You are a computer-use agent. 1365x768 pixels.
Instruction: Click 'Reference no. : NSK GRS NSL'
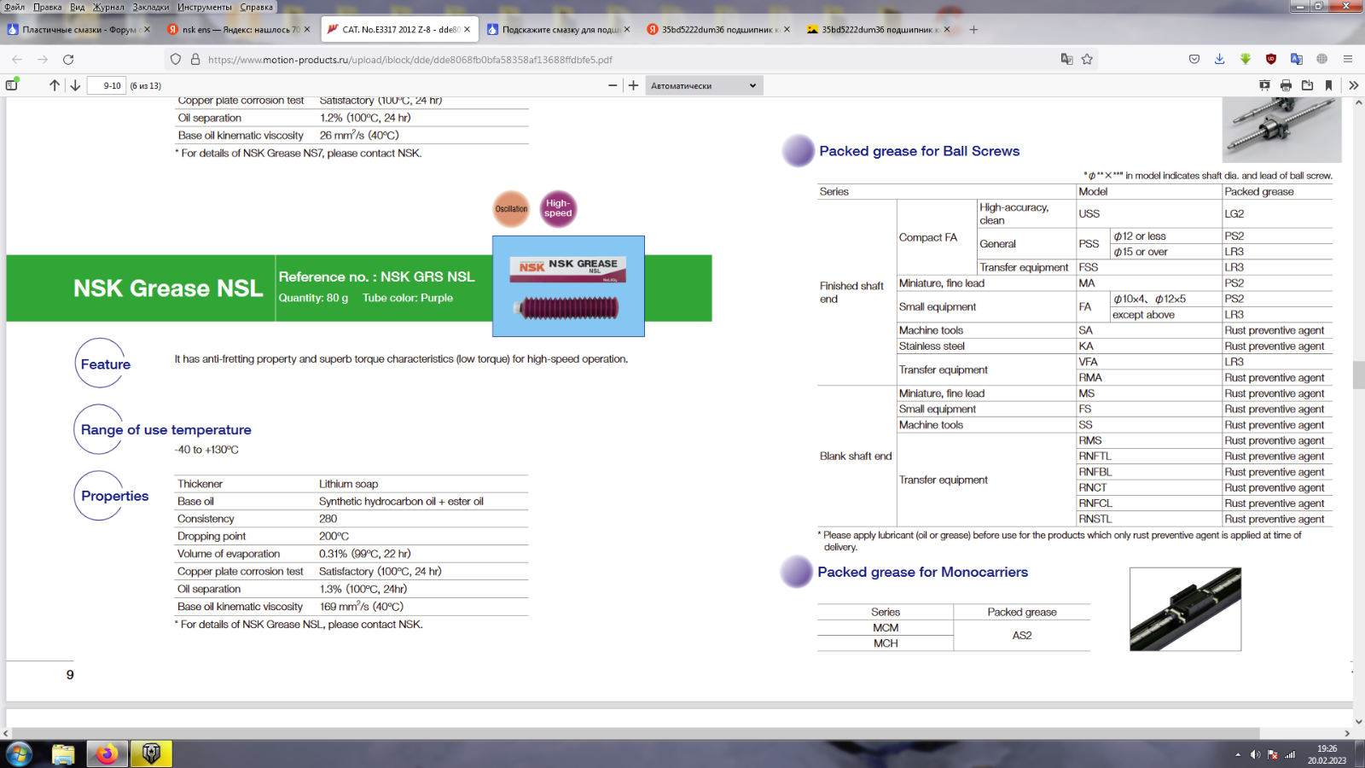point(376,276)
